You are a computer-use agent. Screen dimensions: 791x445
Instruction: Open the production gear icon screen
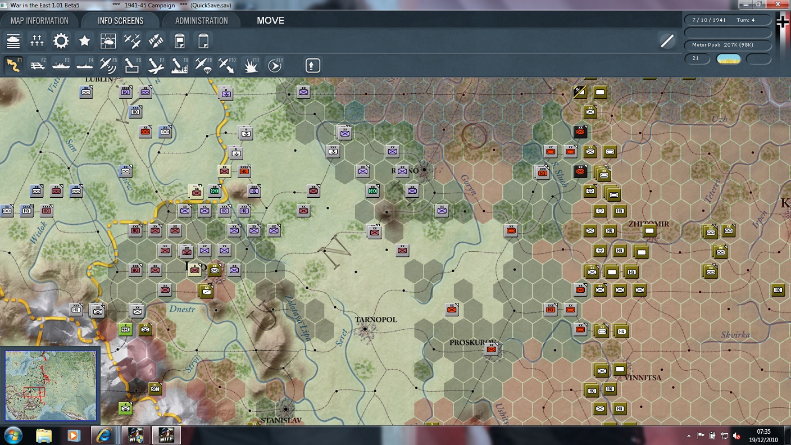click(x=61, y=41)
